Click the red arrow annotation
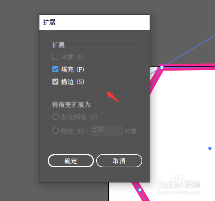Screen dimensions: 215x201 (x=113, y=97)
